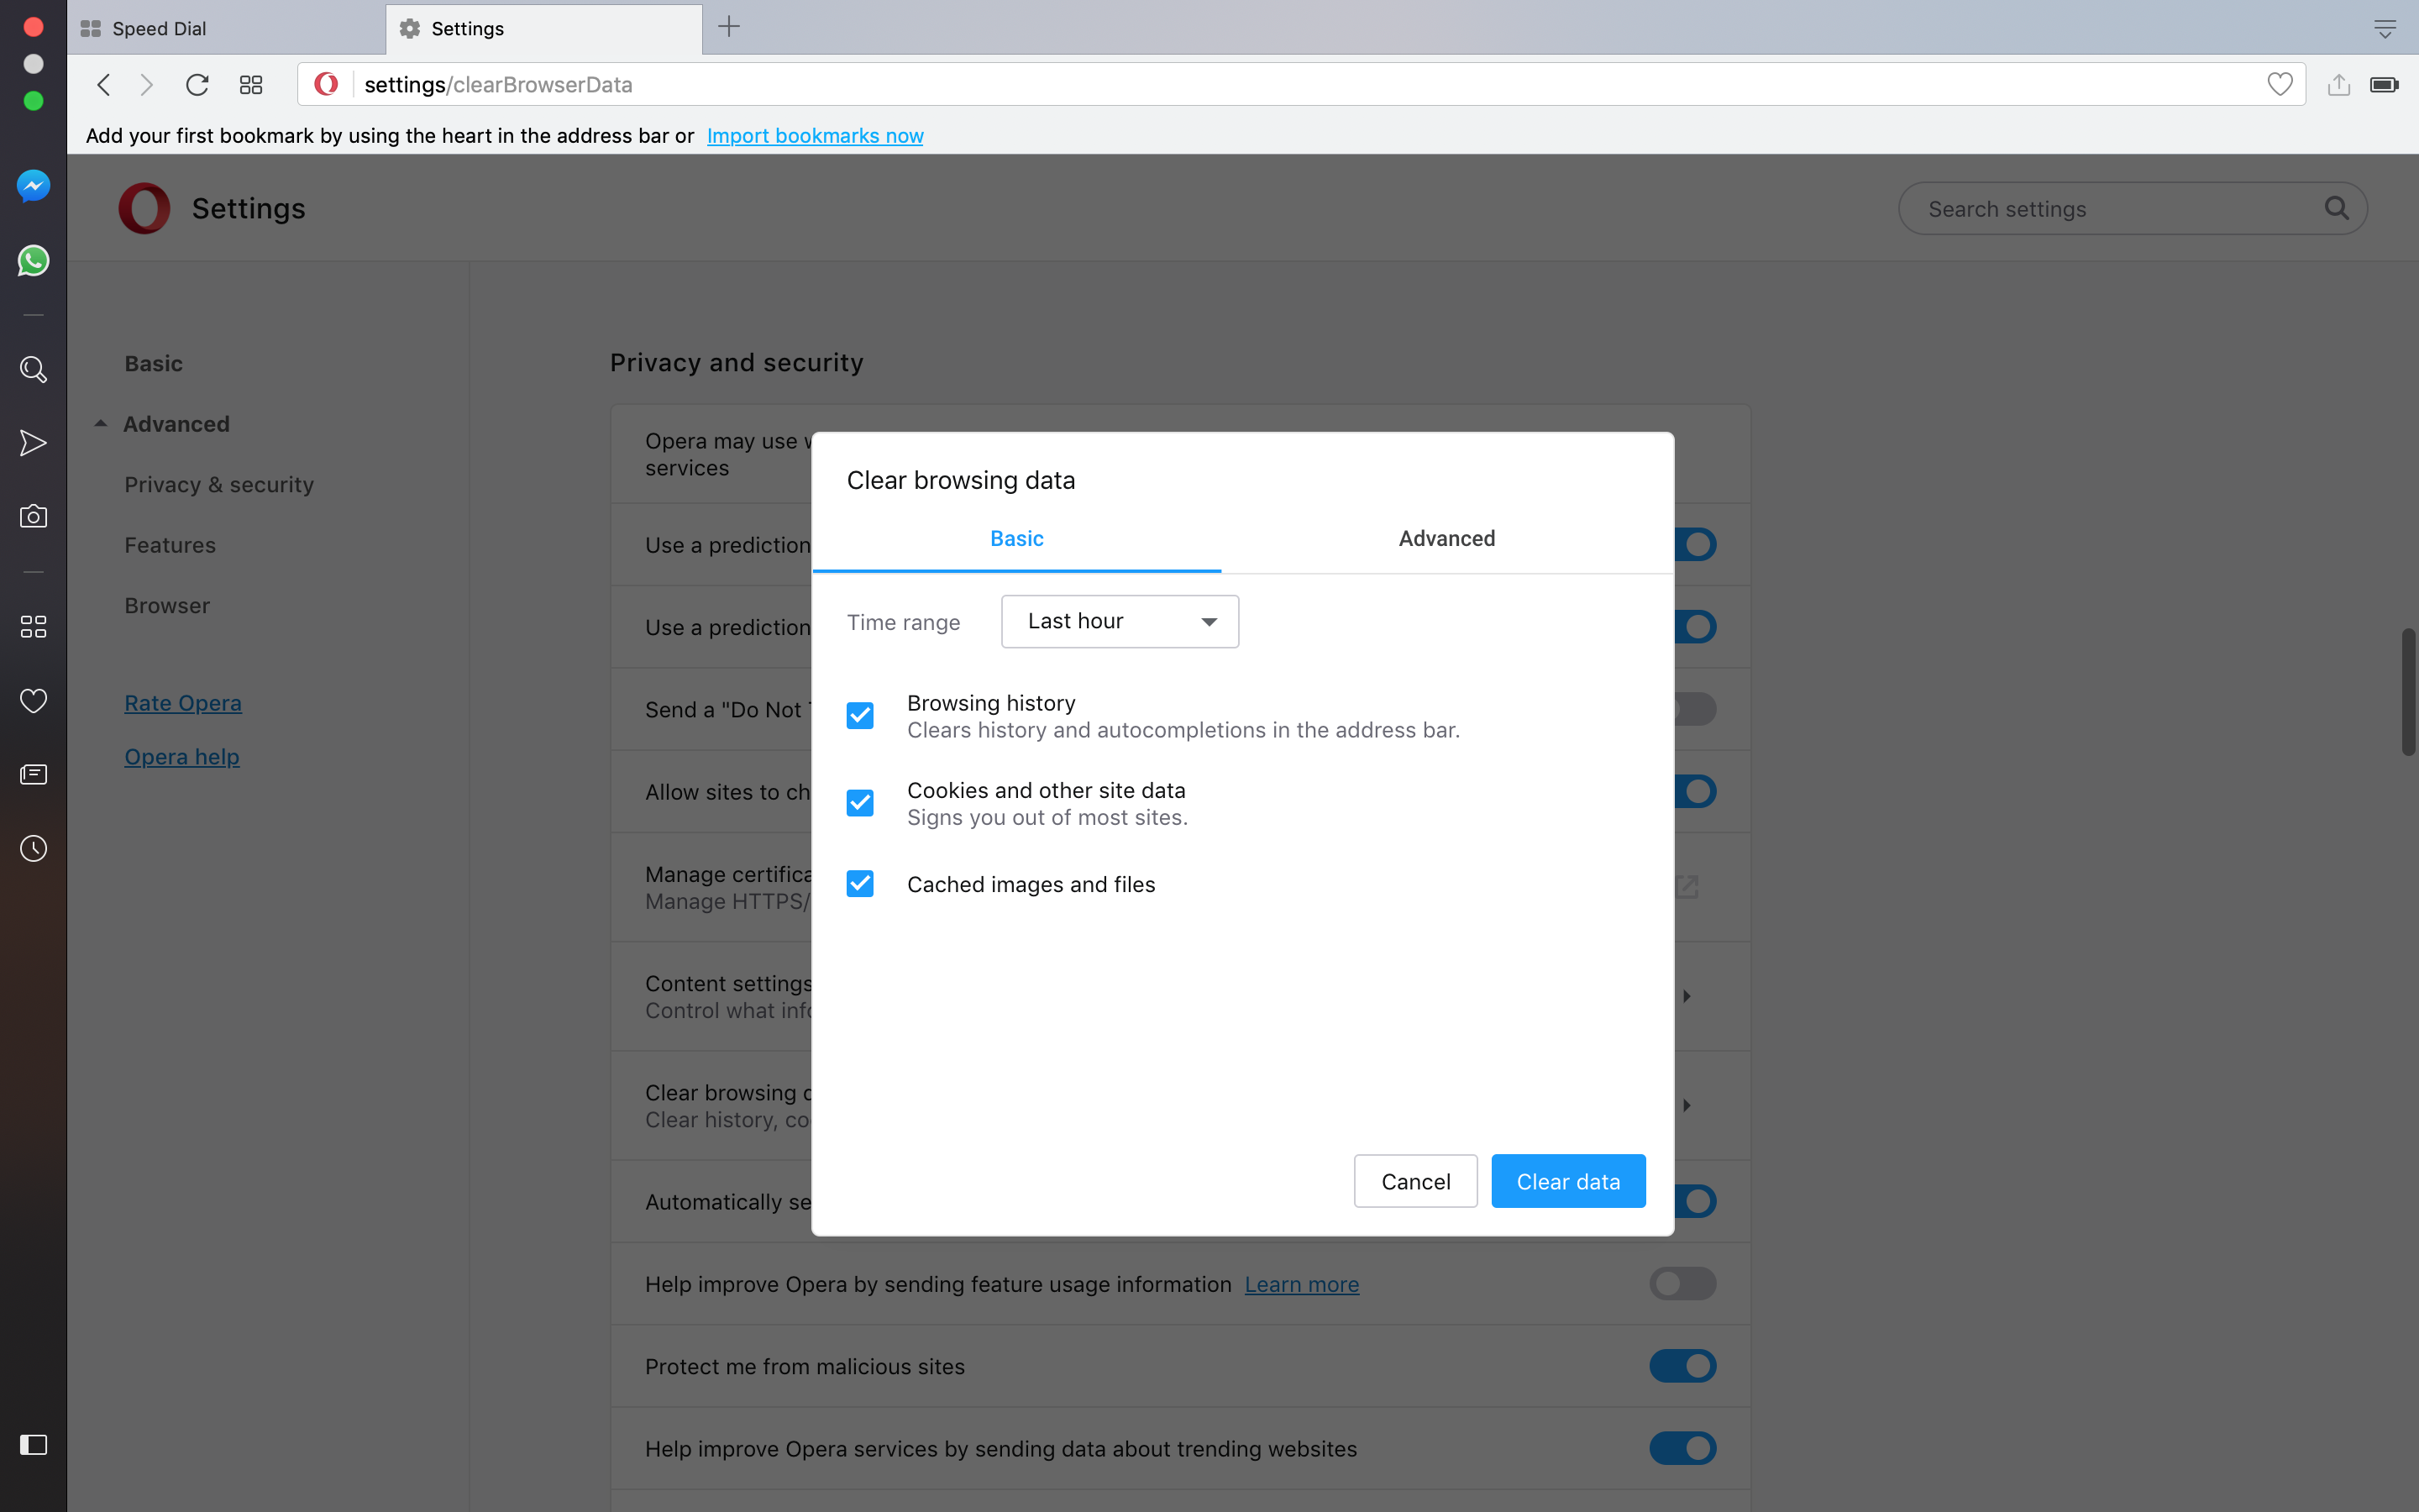The width and height of the screenshot is (2419, 1512).
Task: Open the Time range dropdown
Action: (1120, 621)
